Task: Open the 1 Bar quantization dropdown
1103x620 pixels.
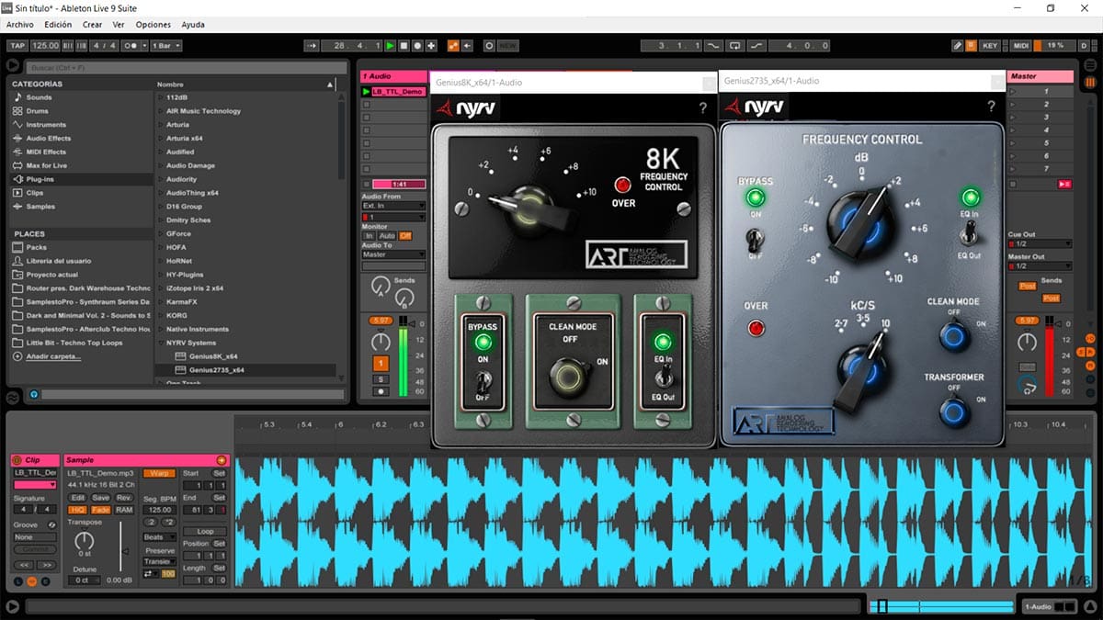Action: pos(166,45)
